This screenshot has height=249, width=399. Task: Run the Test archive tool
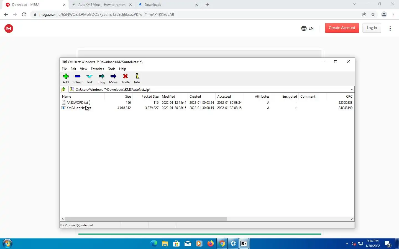[x=89, y=79]
